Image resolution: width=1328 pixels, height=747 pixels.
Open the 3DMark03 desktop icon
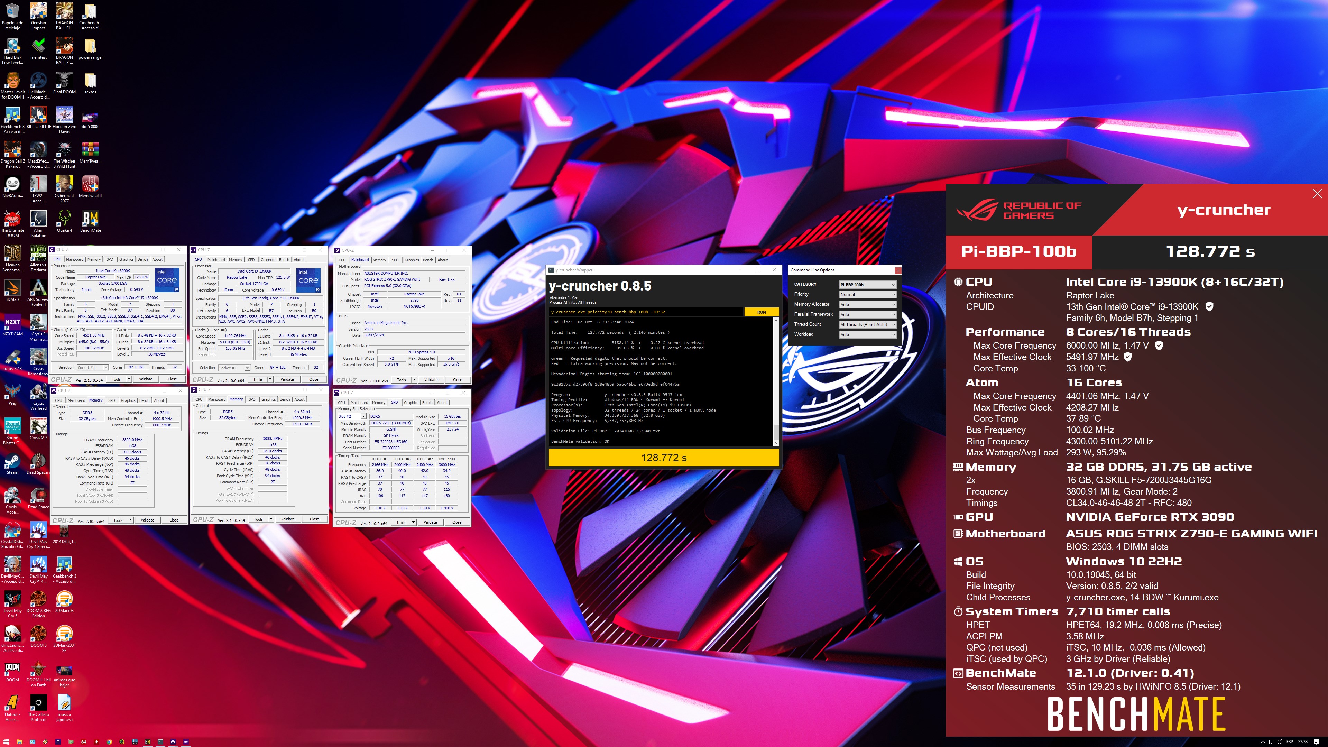tap(64, 601)
